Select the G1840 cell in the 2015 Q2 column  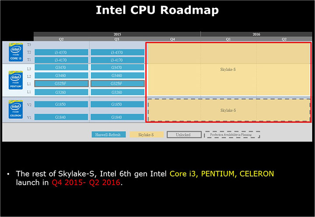click(61, 117)
